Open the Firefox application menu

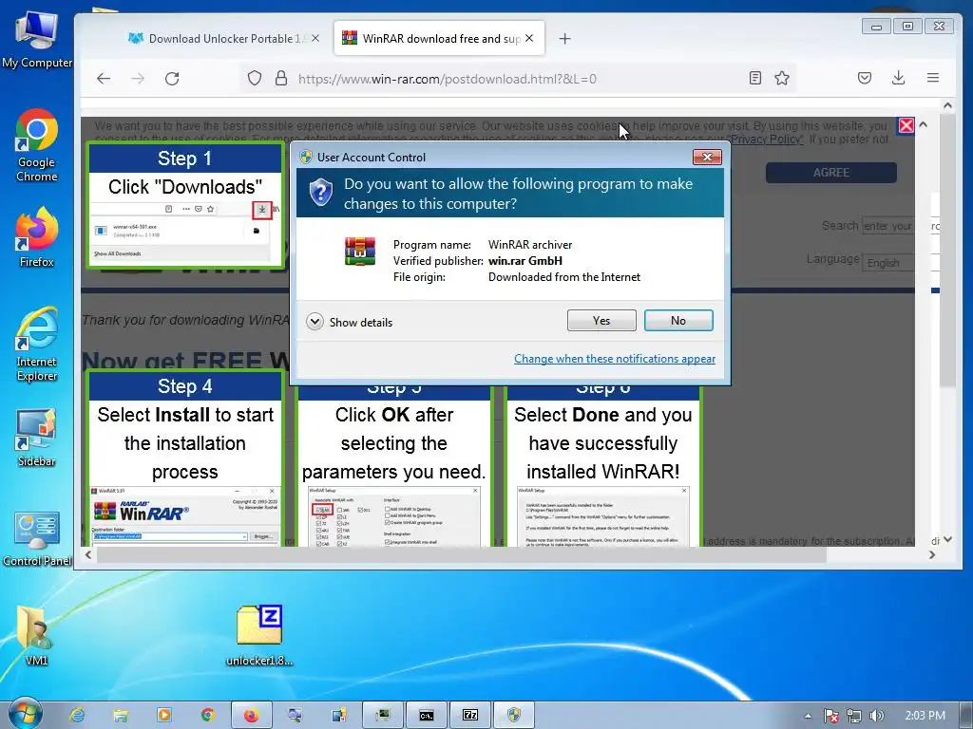tap(933, 78)
